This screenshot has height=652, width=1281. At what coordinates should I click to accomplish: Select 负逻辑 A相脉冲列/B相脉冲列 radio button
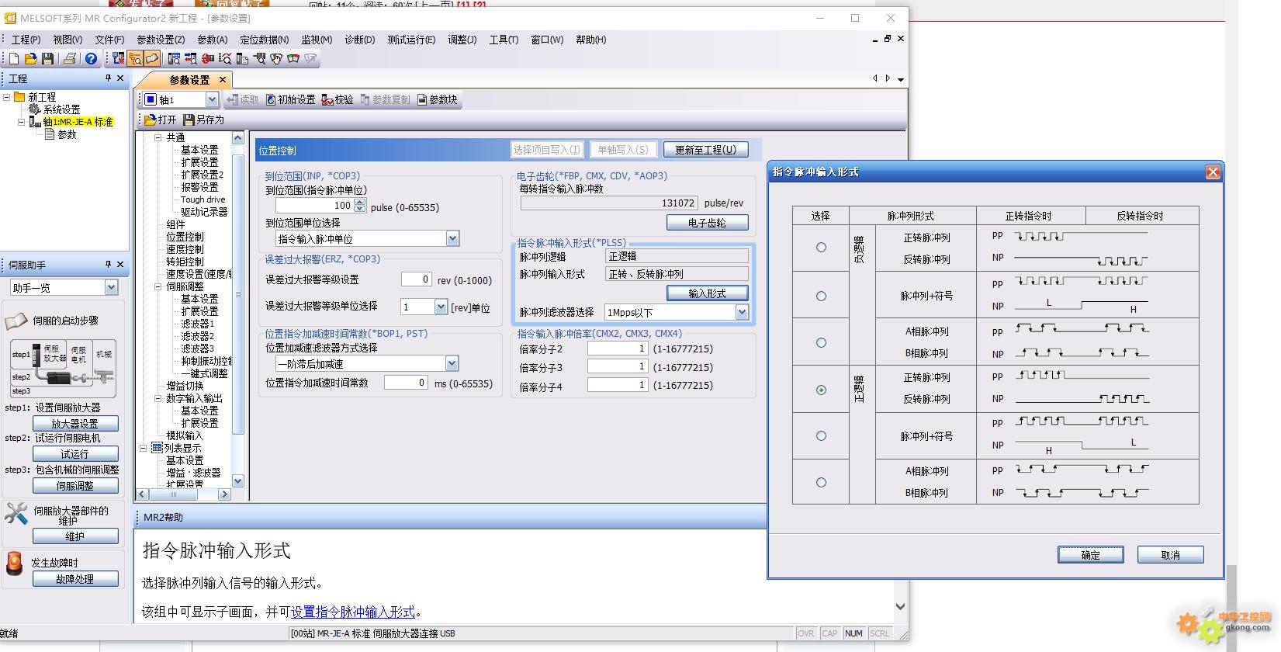(x=821, y=342)
